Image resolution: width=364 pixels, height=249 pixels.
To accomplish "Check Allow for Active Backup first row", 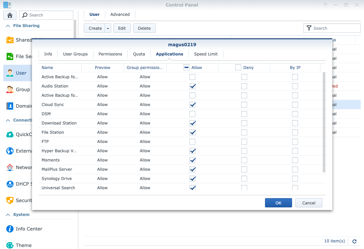I will click(192, 77).
